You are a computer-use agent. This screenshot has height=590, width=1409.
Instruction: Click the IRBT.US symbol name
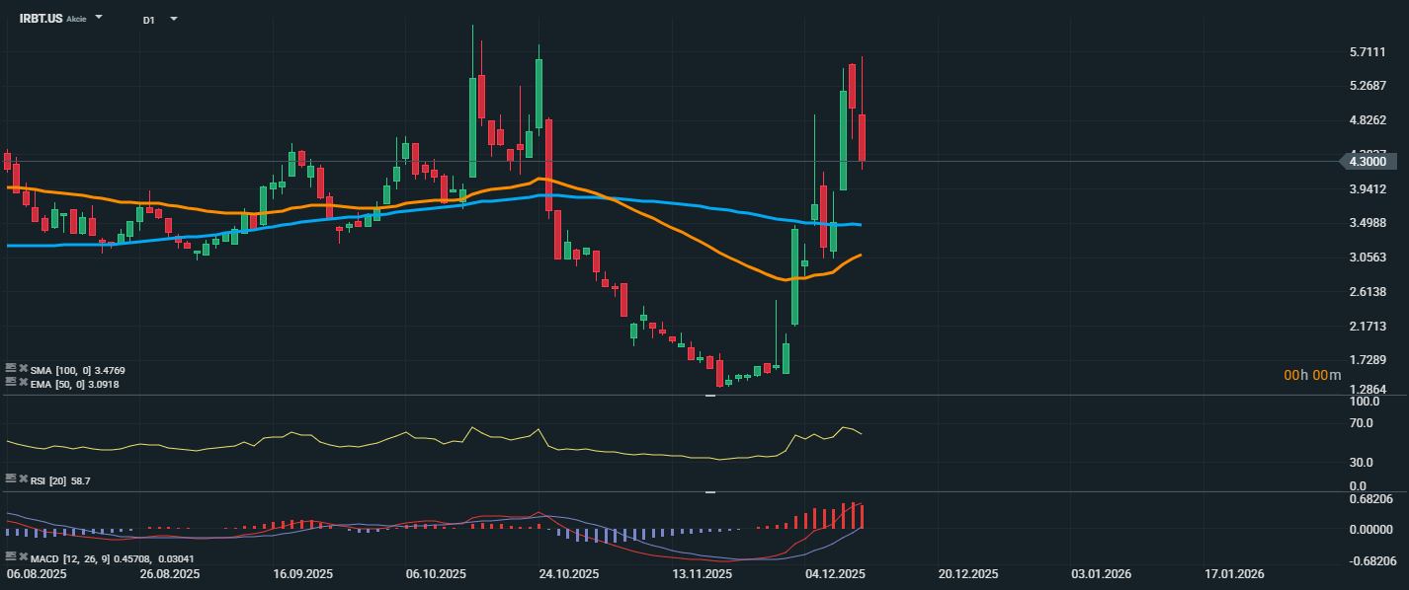pos(41,19)
